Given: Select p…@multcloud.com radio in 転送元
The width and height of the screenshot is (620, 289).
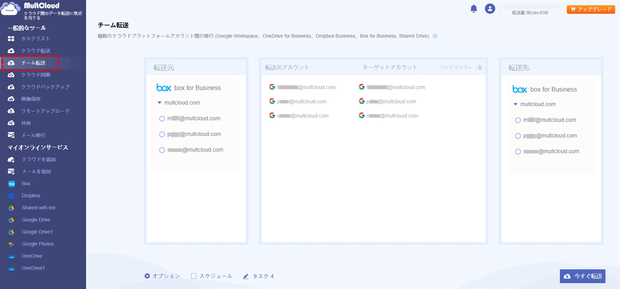Looking at the screenshot, I should (x=162, y=134).
